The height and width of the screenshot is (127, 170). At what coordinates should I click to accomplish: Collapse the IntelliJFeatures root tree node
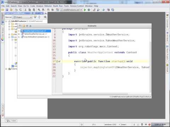6,21
